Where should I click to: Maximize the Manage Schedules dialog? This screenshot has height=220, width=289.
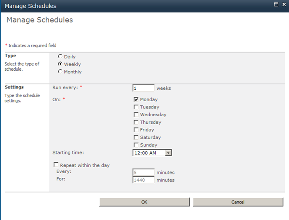(x=276, y=4)
